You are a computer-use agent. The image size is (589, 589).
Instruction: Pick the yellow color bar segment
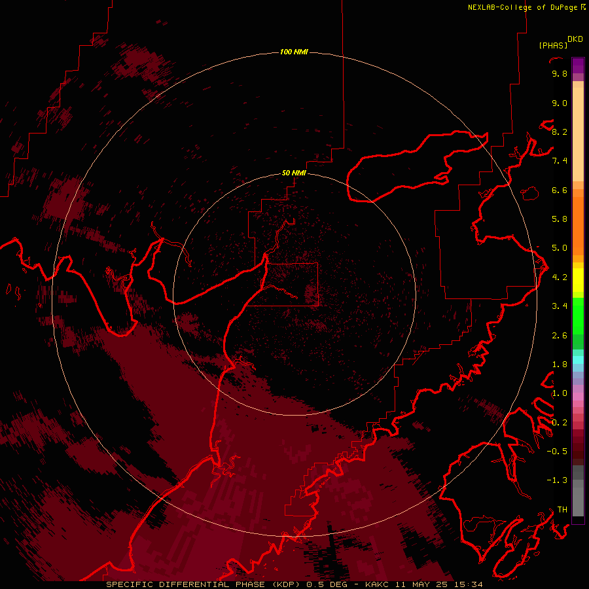(x=578, y=280)
